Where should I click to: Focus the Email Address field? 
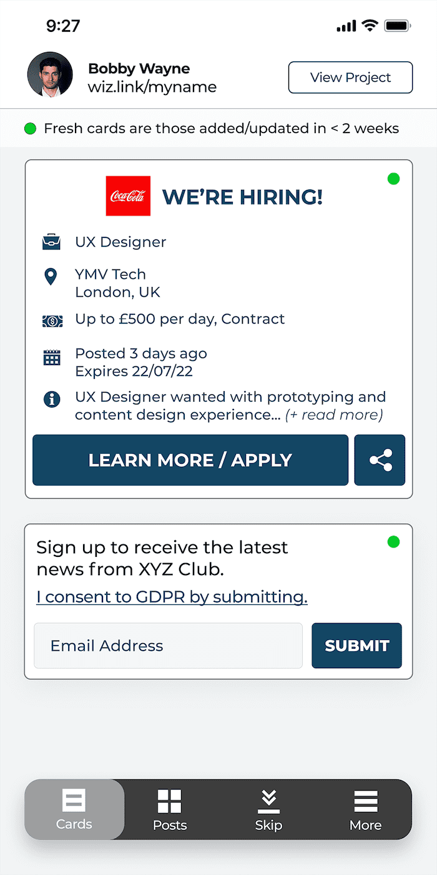point(169,646)
